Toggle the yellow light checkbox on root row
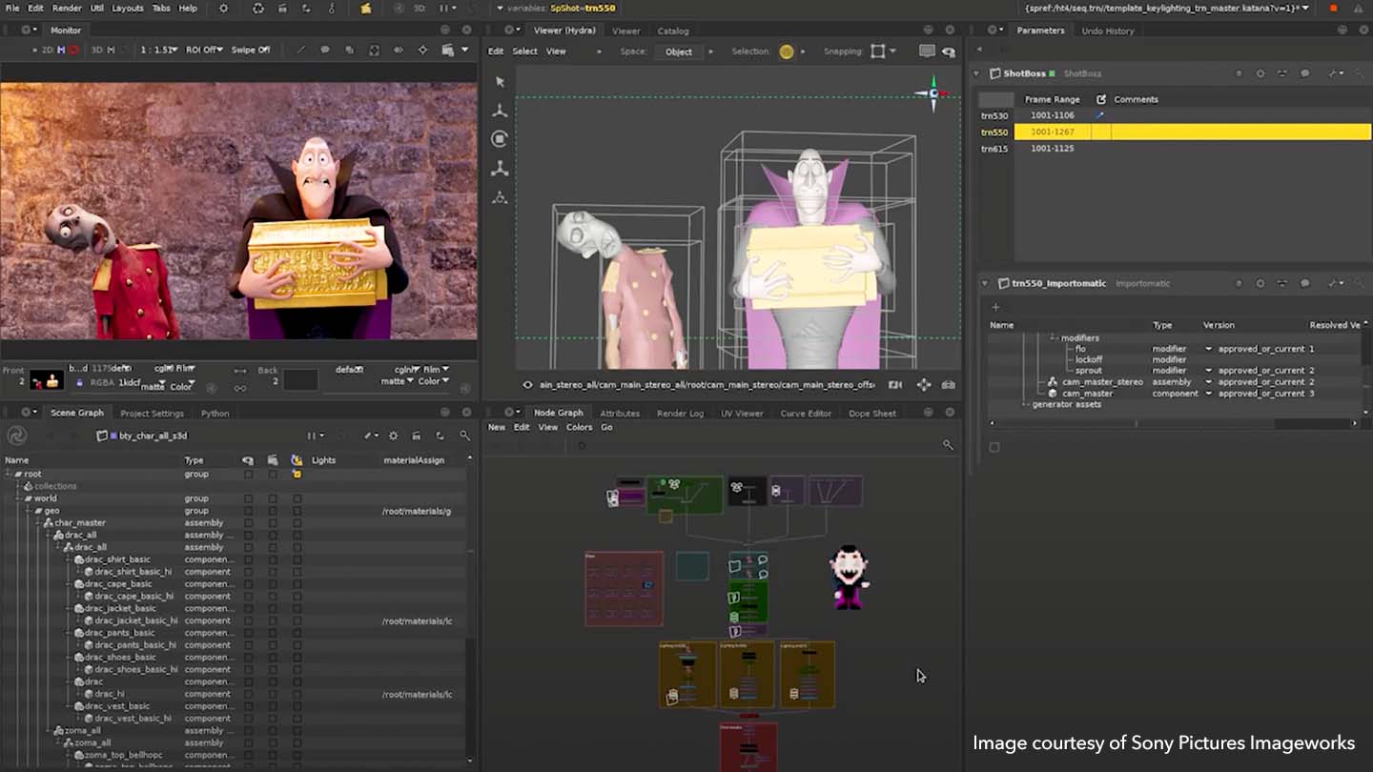 click(297, 474)
